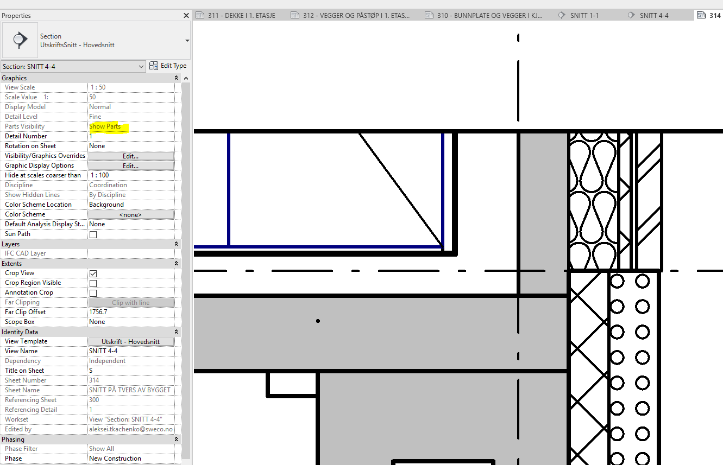Click the Detail Level value Fine
723x465 pixels.
pos(131,117)
